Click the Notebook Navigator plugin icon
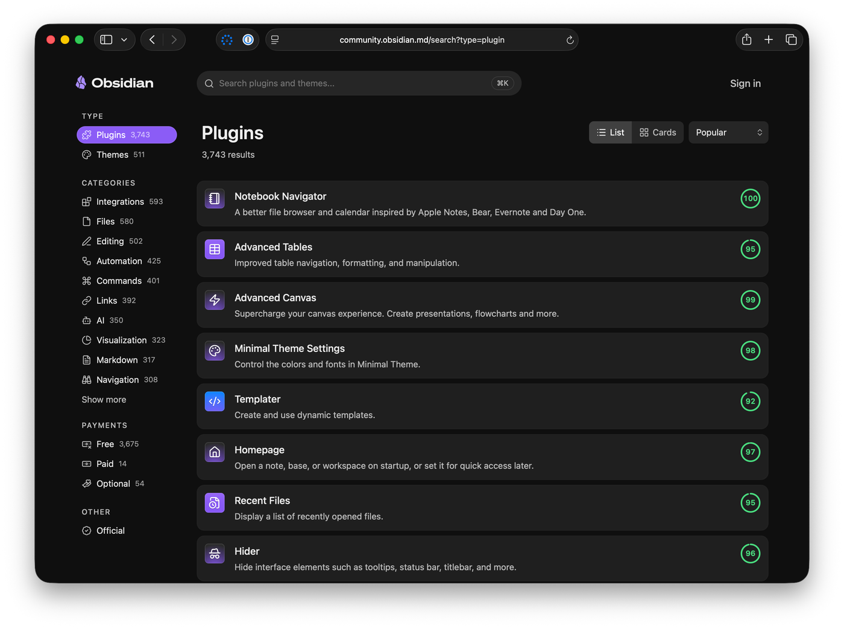844x629 pixels. [x=215, y=199]
